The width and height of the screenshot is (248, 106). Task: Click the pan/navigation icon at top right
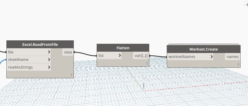coord(247,5)
